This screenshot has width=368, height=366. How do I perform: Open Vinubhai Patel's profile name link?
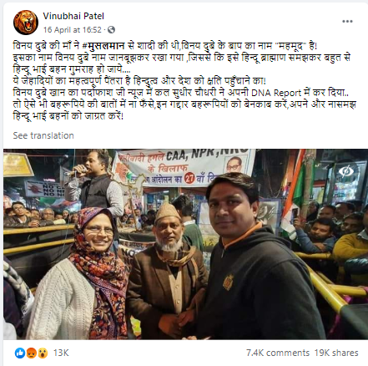(x=73, y=16)
